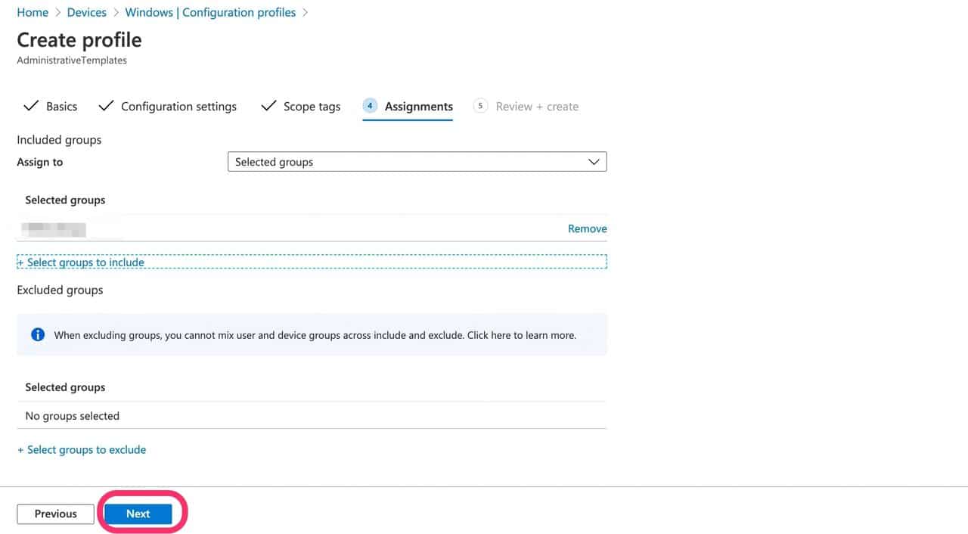The image size is (968, 534).
Task: Click the AdministrativeTemplates subtitle
Action: click(72, 61)
